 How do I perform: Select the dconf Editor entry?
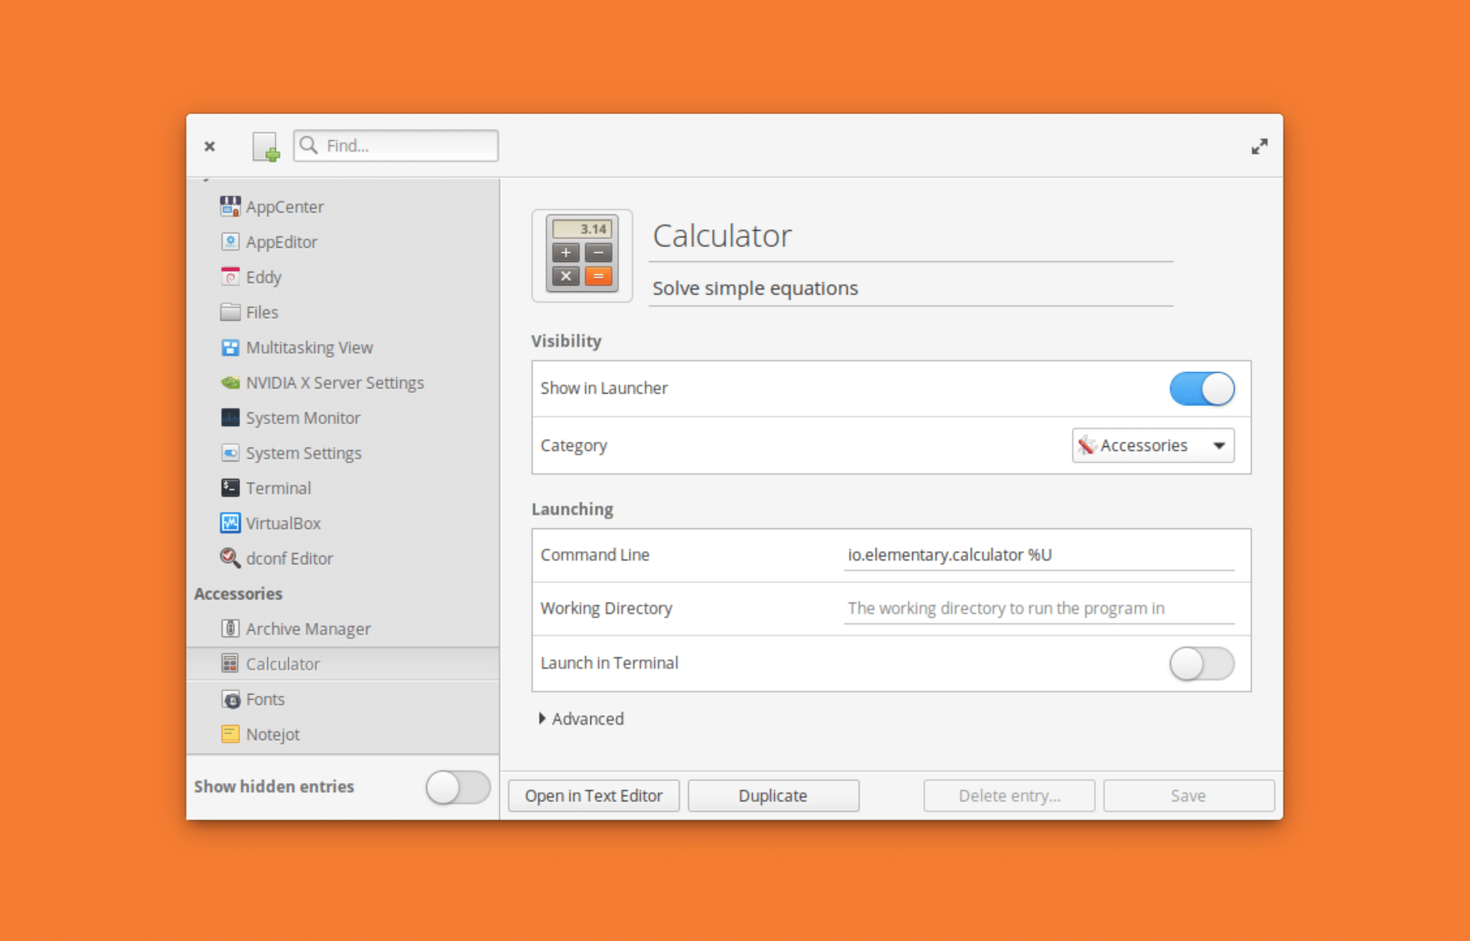tap(343, 558)
